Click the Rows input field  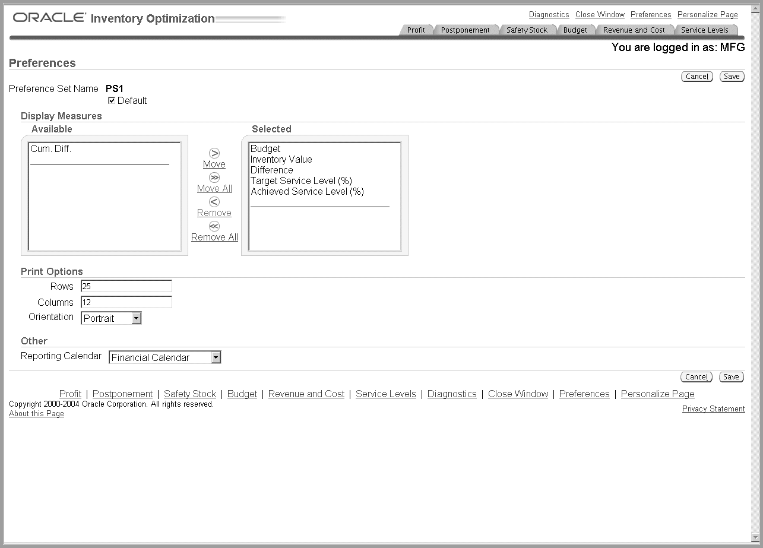pos(126,286)
